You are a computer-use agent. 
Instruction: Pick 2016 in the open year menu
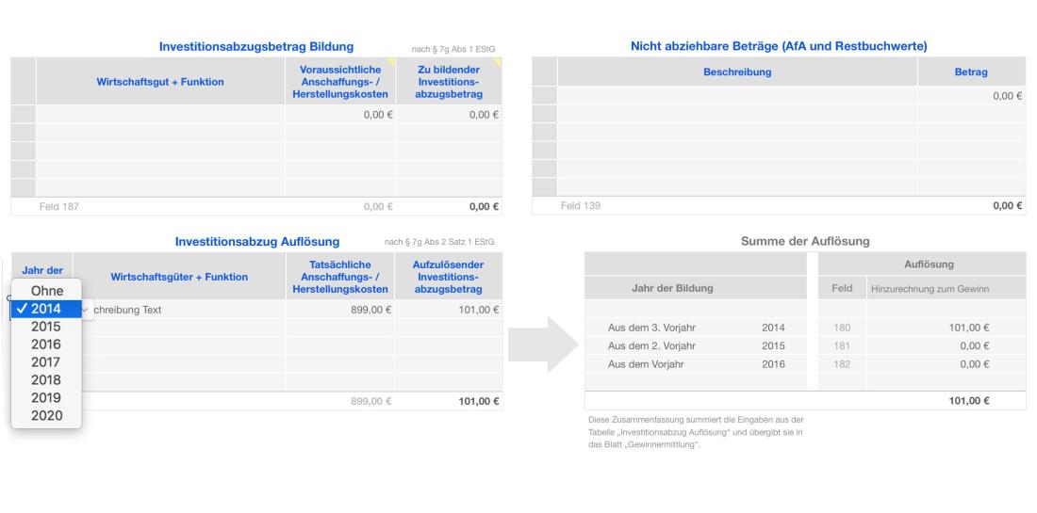[47, 345]
